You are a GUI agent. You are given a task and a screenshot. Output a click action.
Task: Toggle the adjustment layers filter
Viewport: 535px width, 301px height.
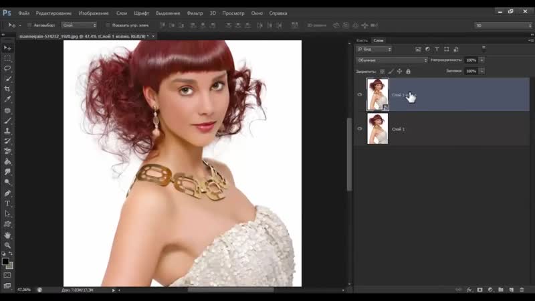(x=427, y=49)
